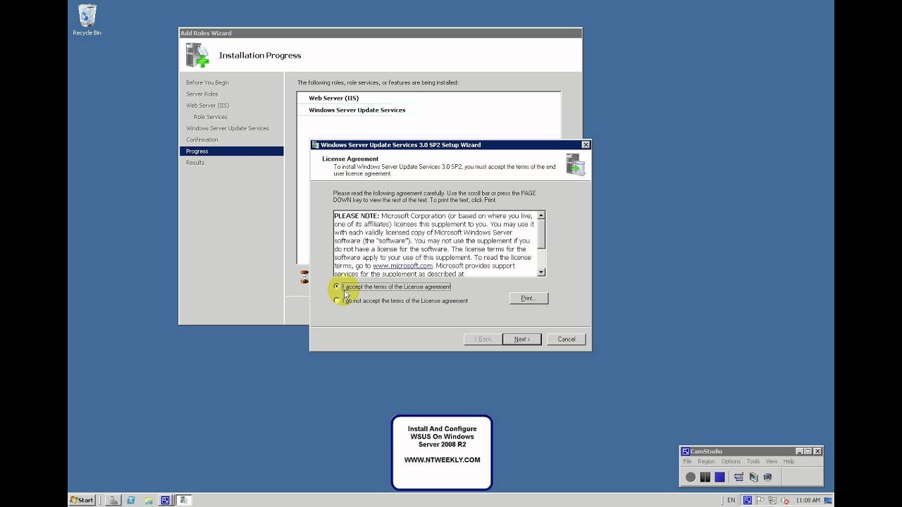Open CamStudio Region menu

[x=706, y=461]
